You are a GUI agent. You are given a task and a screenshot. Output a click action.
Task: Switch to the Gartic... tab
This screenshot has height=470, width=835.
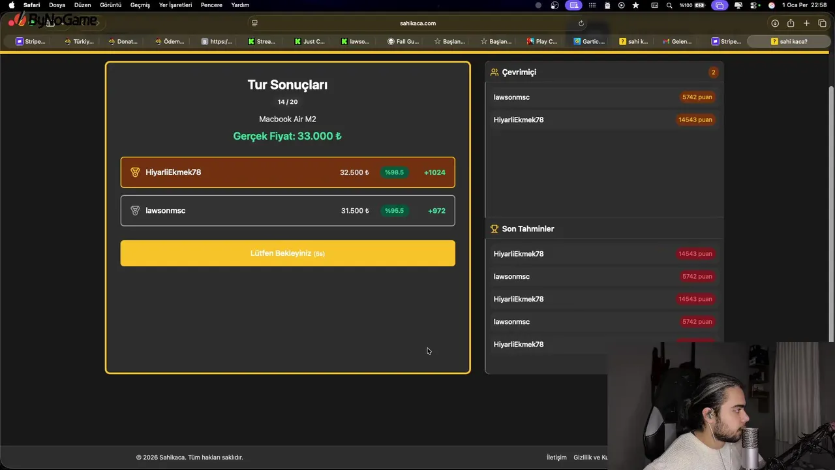[589, 41]
